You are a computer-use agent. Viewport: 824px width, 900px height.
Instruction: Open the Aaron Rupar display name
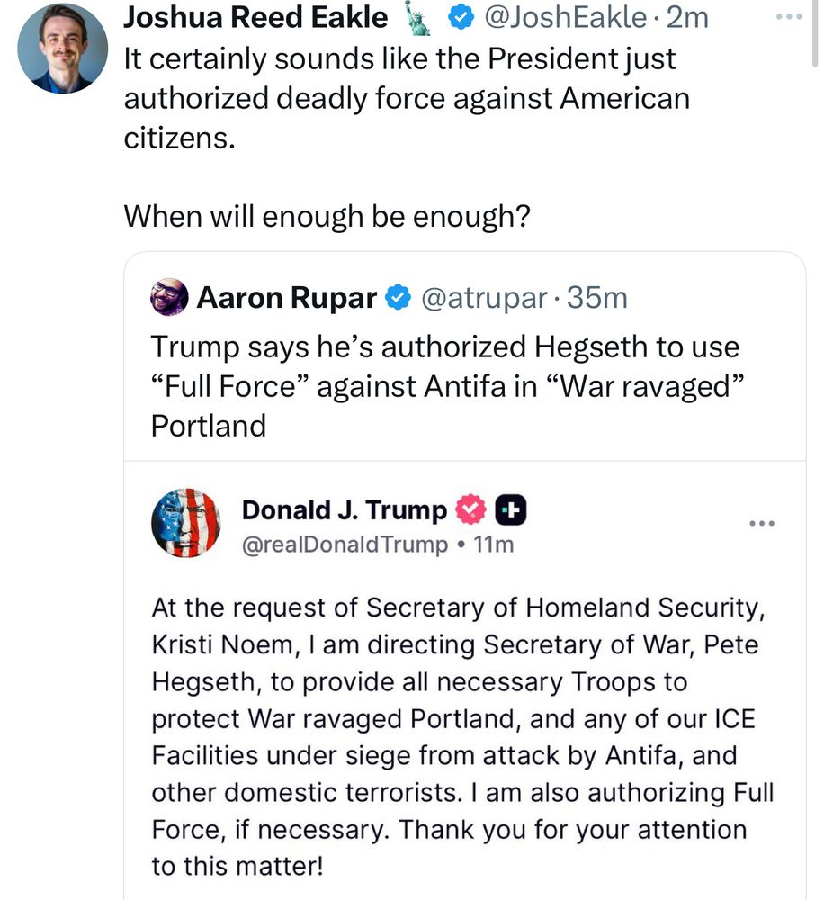pyautogui.click(x=287, y=297)
